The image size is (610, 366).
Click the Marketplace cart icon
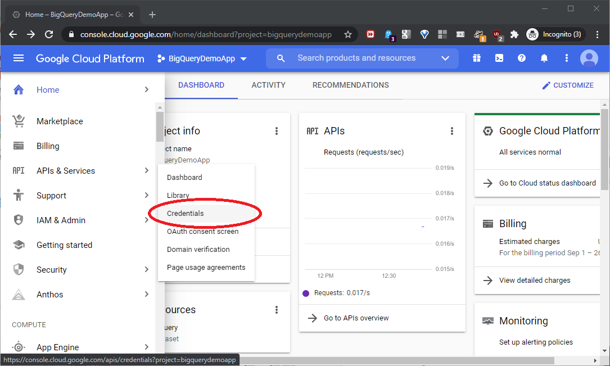click(19, 121)
